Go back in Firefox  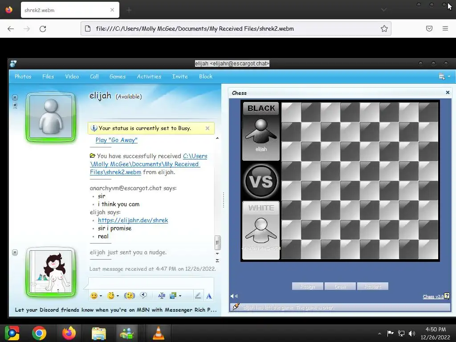click(x=11, y=28)
